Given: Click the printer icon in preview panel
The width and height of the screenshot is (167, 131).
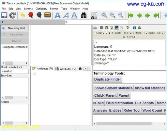Looking at the screenshot, I should coord(95,28).
